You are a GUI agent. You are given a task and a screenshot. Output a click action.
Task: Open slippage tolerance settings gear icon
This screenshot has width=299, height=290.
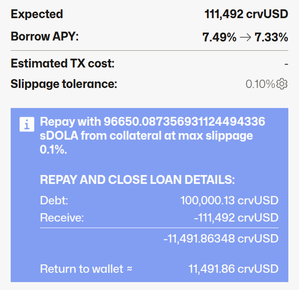[x=282, y=84]
